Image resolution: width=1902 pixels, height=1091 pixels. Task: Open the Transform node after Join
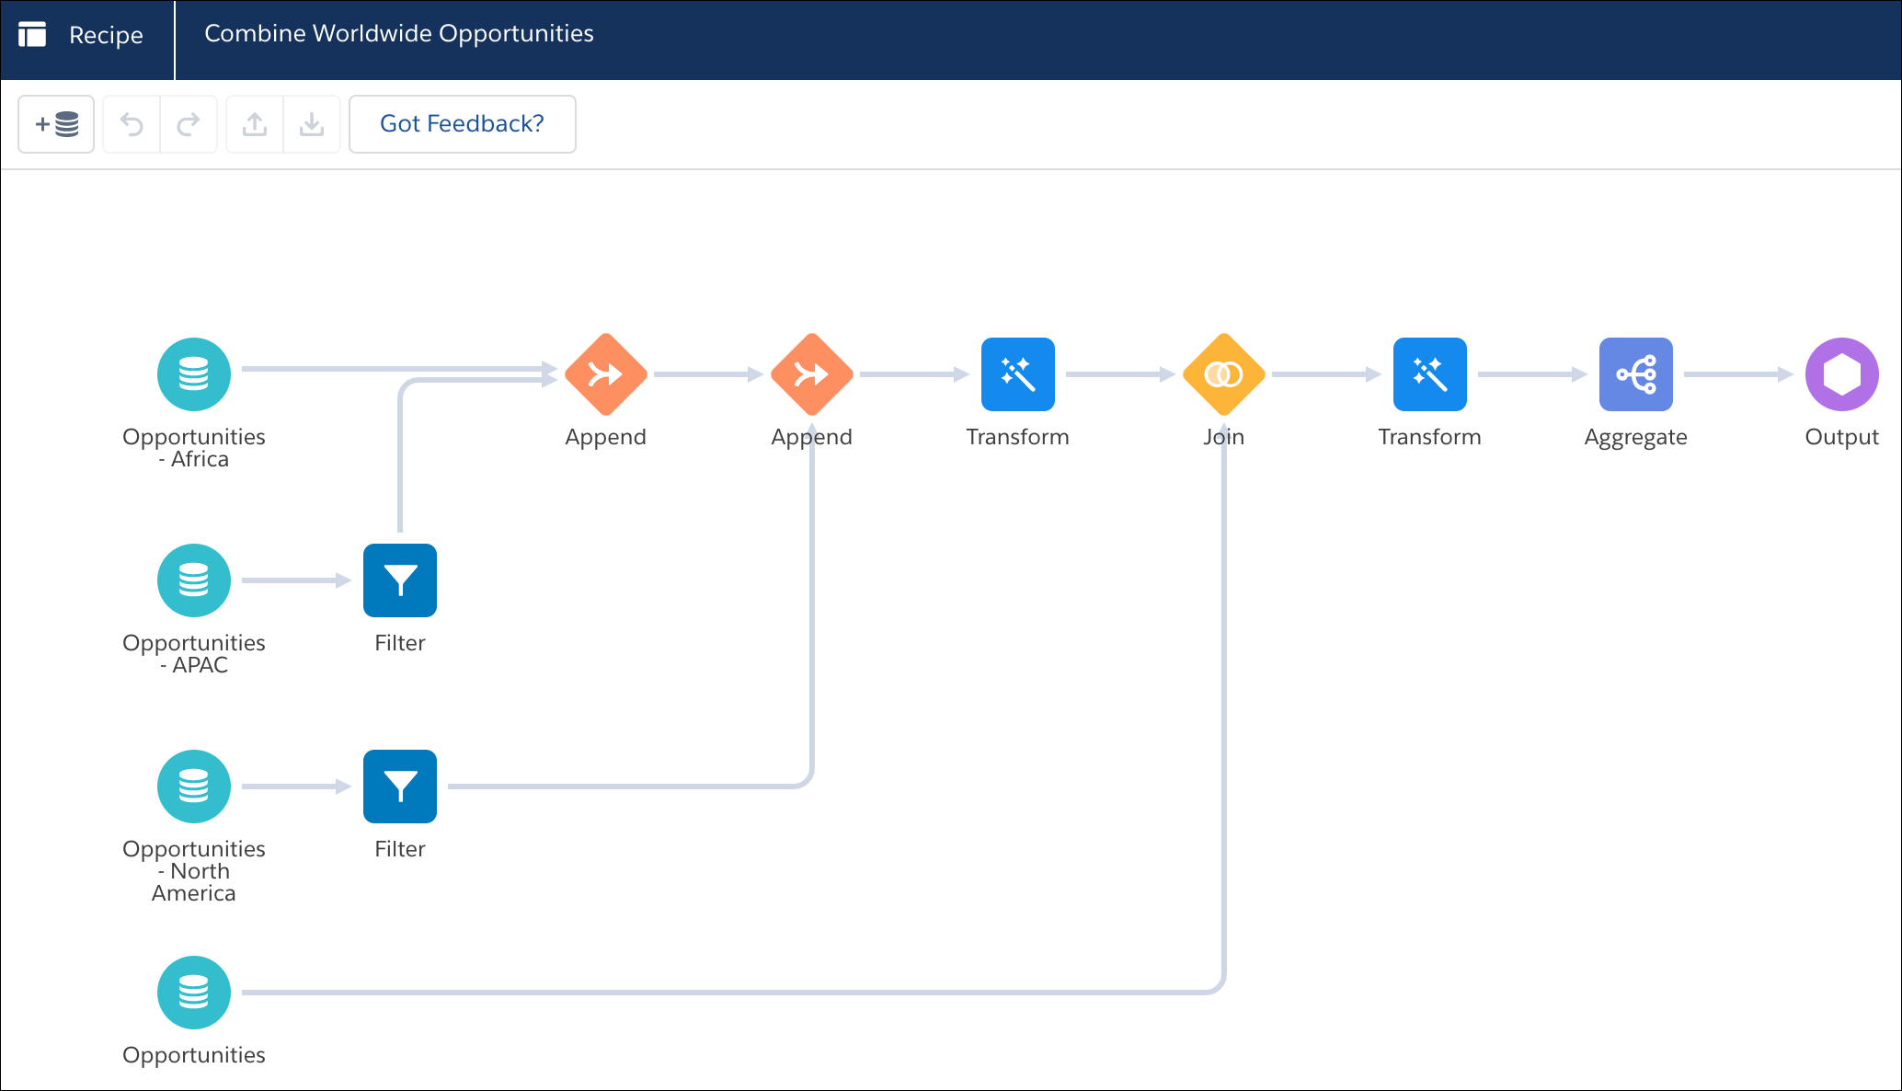[x=1430, y=374]
